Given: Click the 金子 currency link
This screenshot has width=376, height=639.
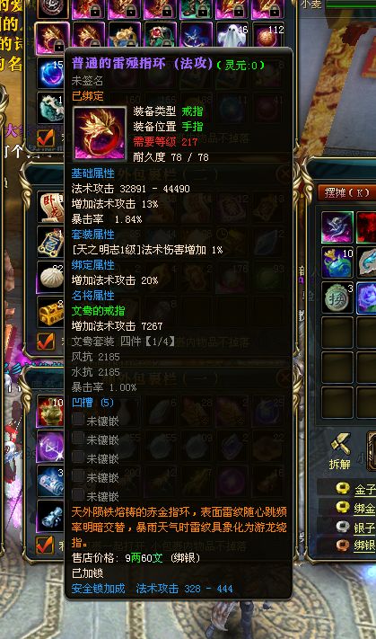Looking at the screenshot, I should tap(364, 490).
